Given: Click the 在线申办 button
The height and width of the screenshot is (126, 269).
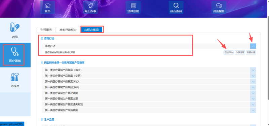Looking at the screenshot, I should click(229, 53).
